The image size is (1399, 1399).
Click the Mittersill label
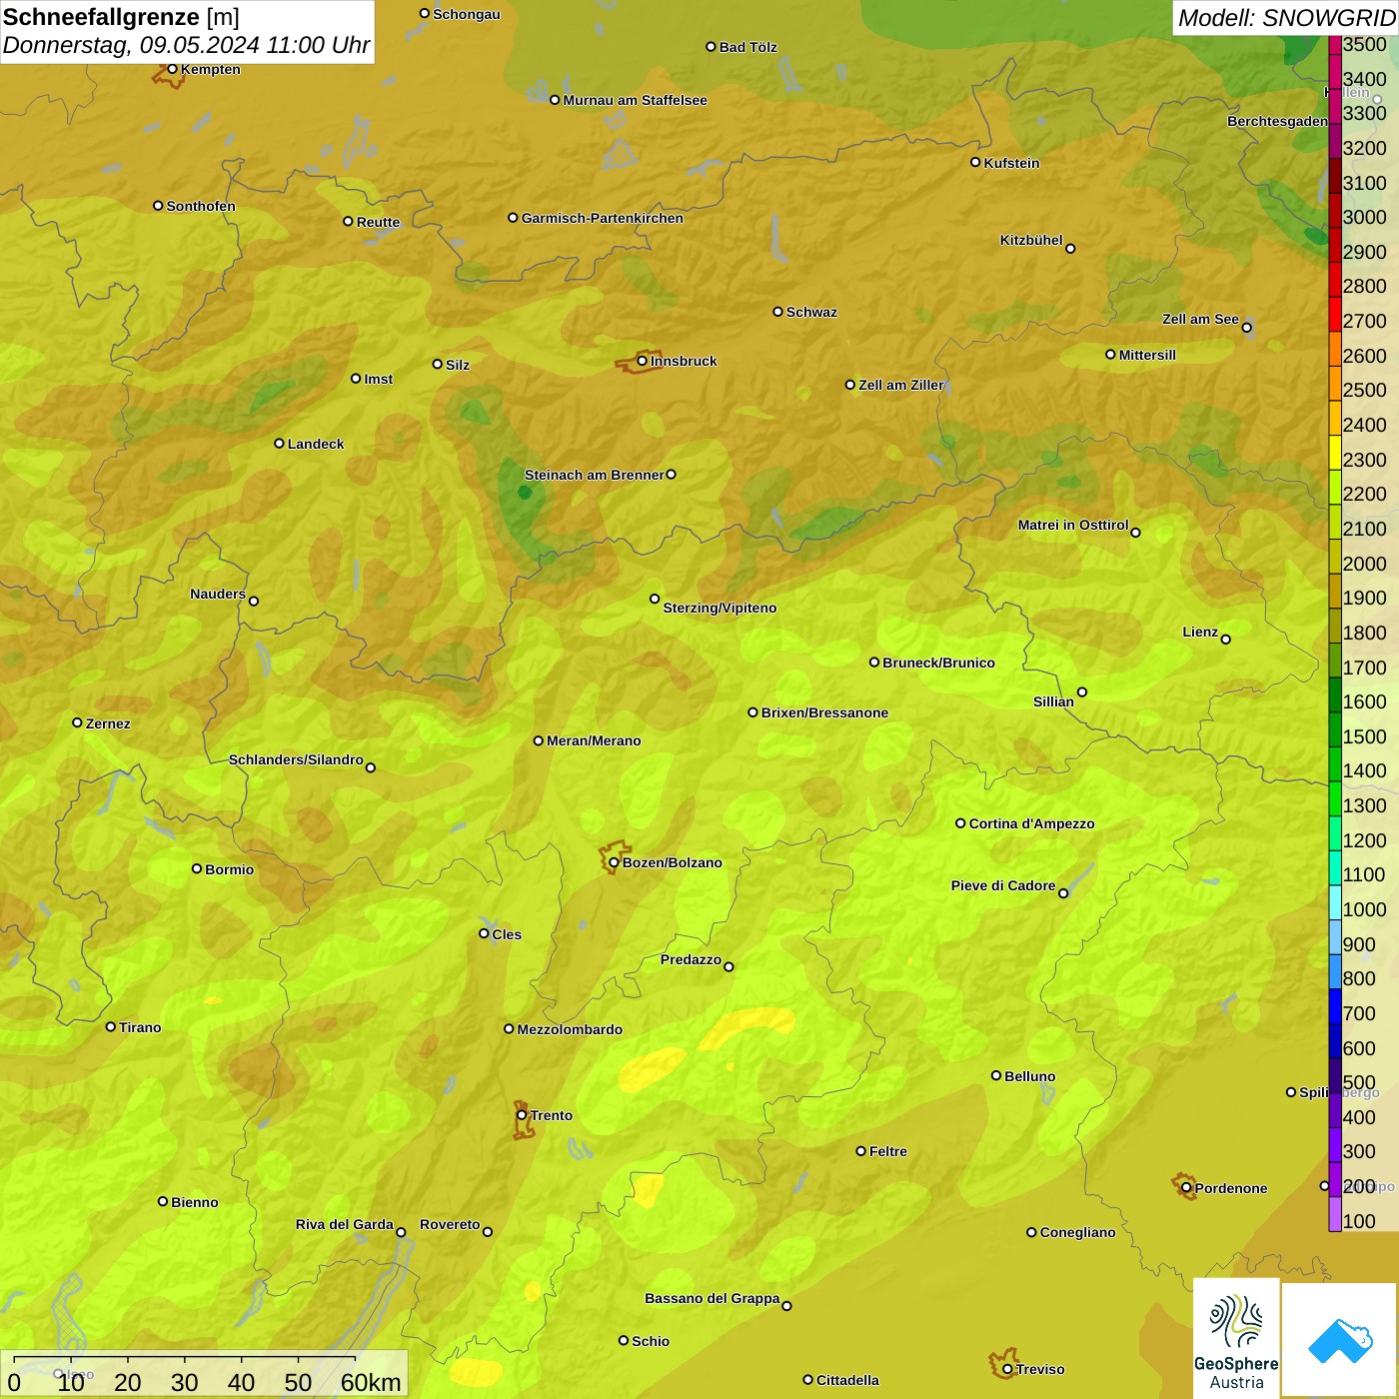tap(1147, 355)
